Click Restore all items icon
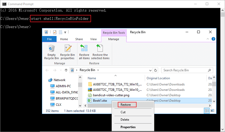The image size is (225, 132). (x=84, y=52)
